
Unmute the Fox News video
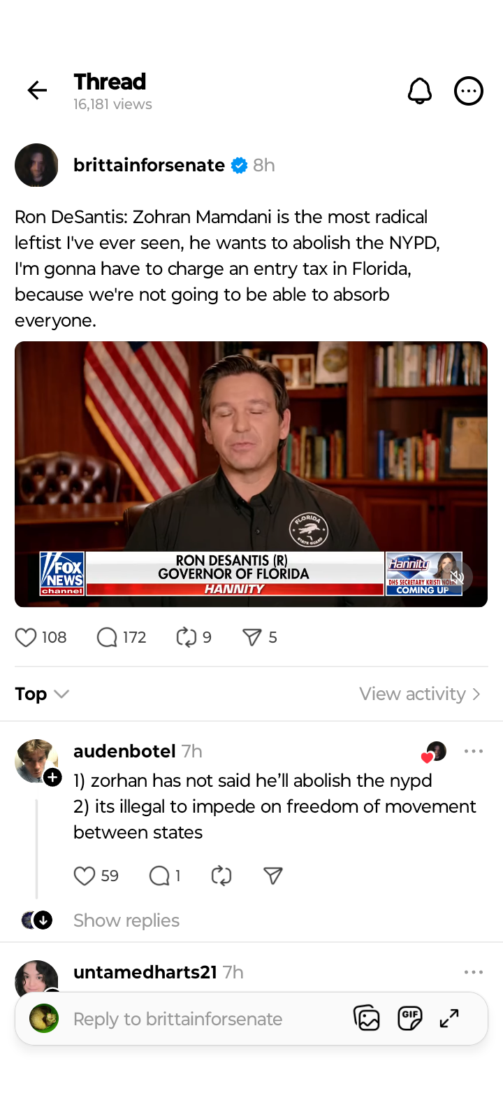pyautogui.click(x=458, y=577)
